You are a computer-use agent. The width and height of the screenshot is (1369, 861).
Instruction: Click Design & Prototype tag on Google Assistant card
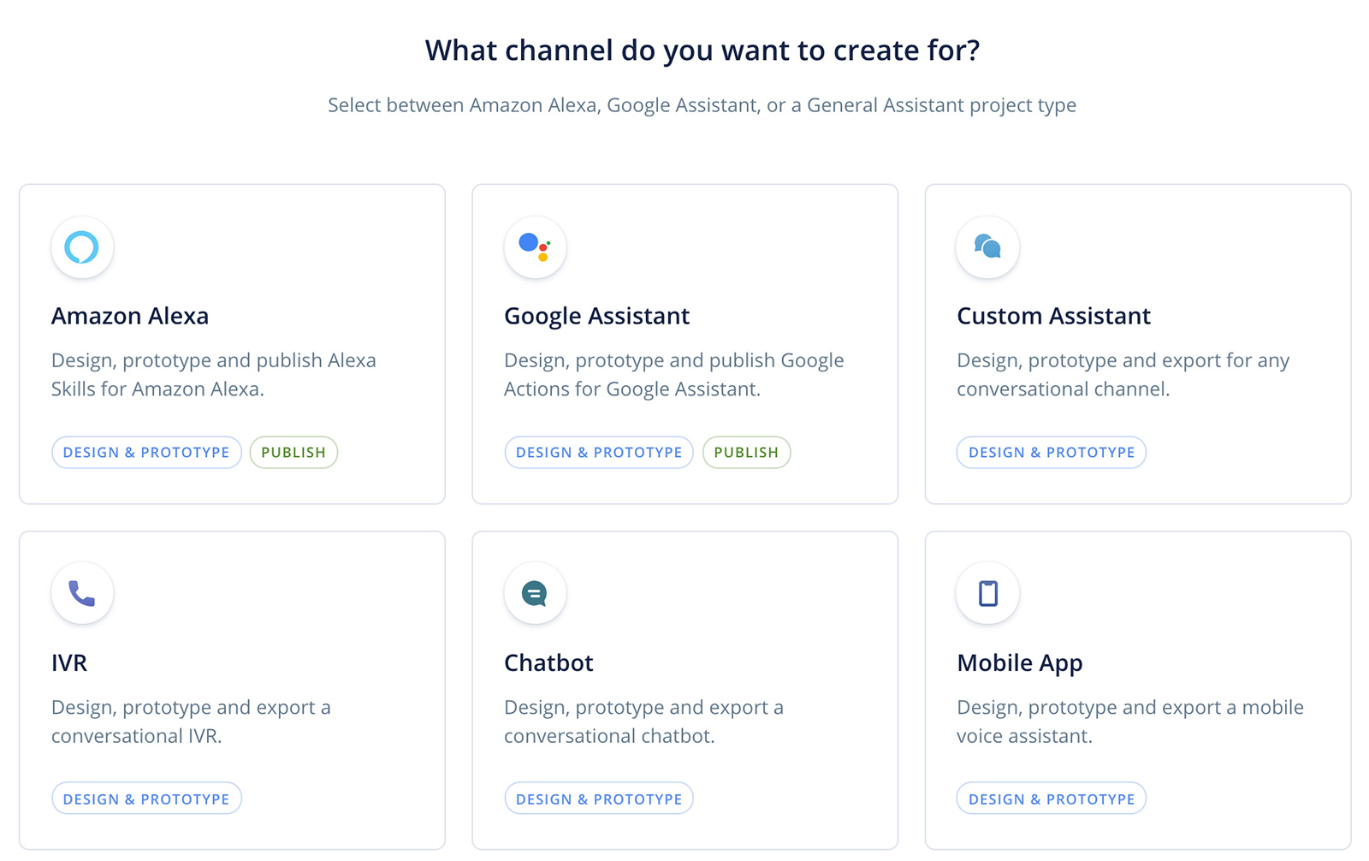pos(599,452)
